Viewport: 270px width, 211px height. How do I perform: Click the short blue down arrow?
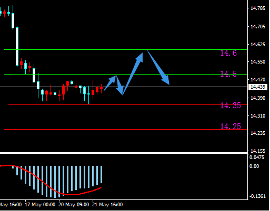pyautogui.click(x=119, y=86)
